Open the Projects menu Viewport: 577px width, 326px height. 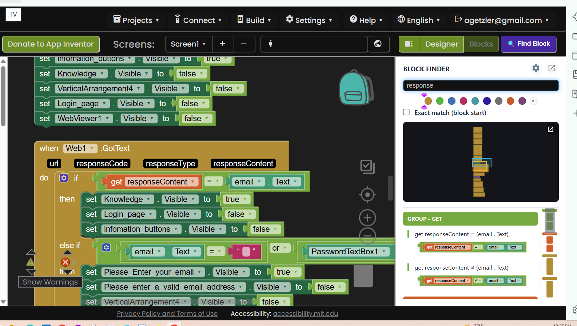pyautogui.click(x=136, y=20)
